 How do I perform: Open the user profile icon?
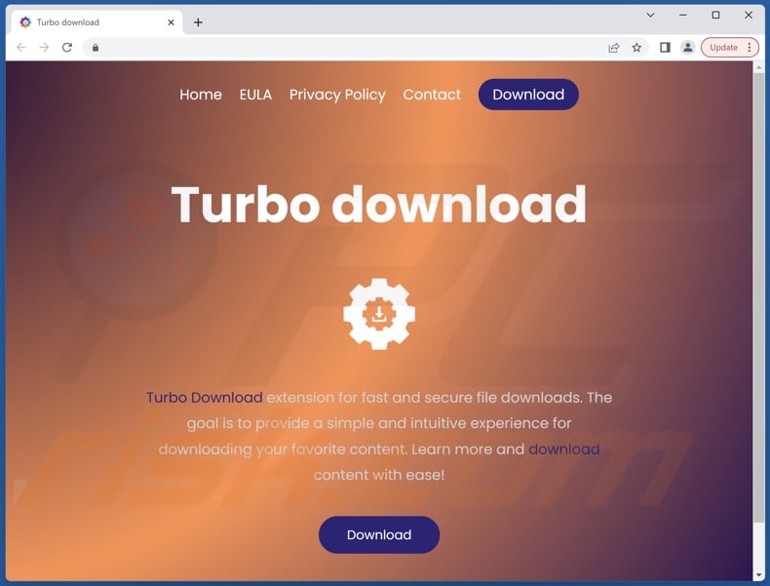point(688,48)
